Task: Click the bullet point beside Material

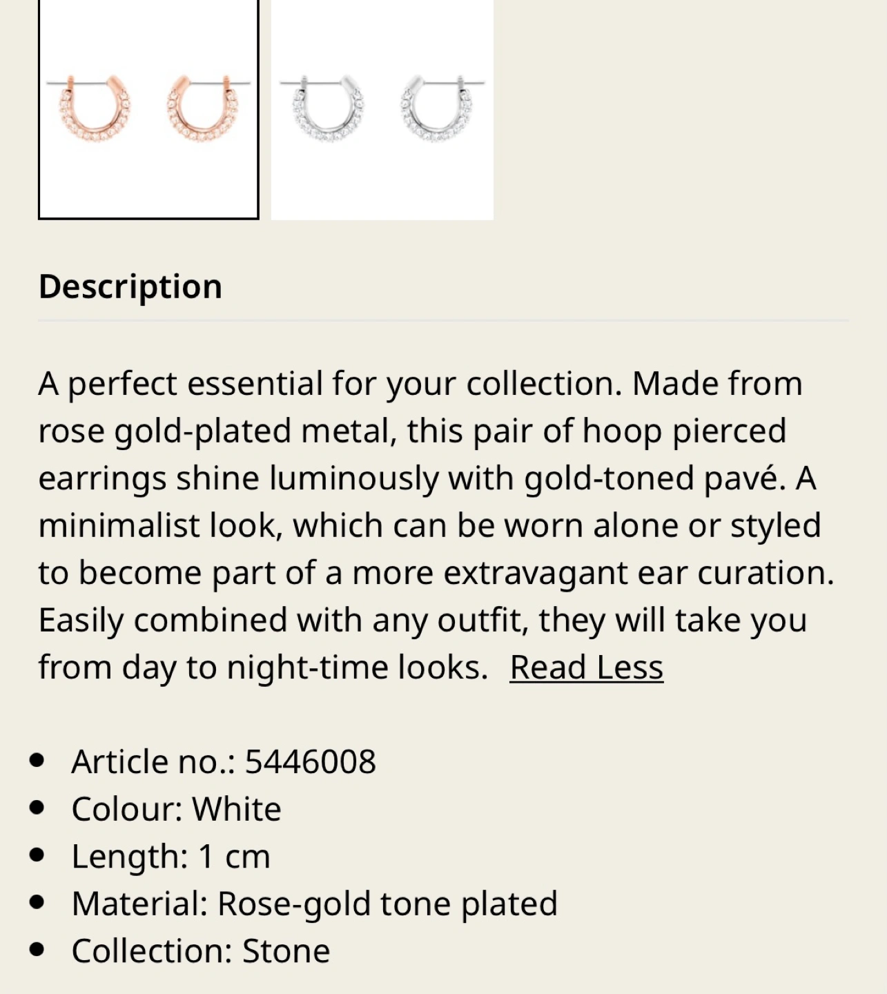Action: click(37, 902)
